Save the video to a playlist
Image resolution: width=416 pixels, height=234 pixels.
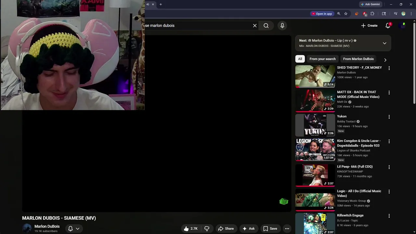pos(270,229)
